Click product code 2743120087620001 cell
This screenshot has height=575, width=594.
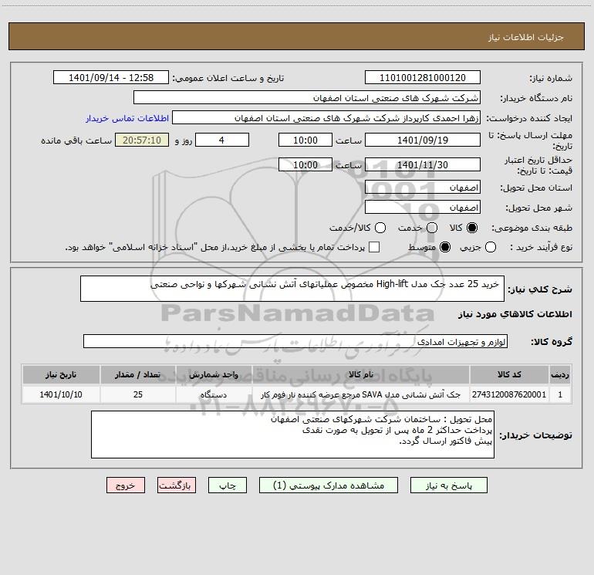pyautogui.click(x=509, y=394)
